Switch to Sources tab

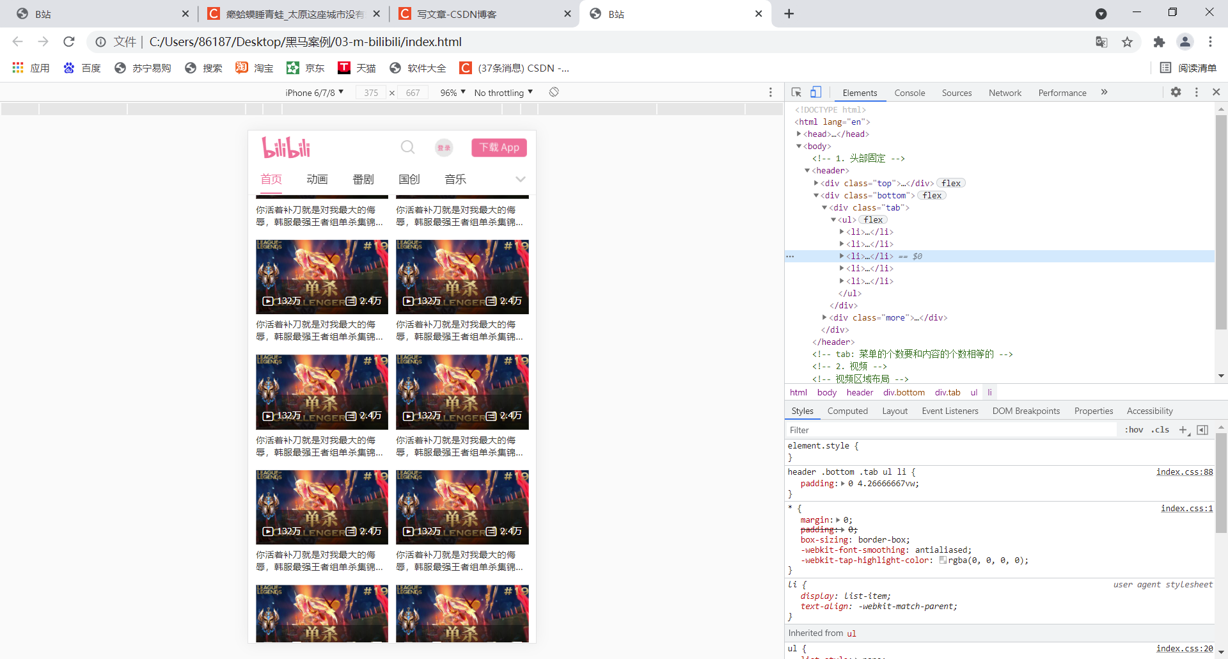[957, 93]
